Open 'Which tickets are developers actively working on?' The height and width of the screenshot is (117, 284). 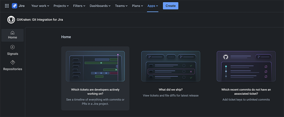95,92
